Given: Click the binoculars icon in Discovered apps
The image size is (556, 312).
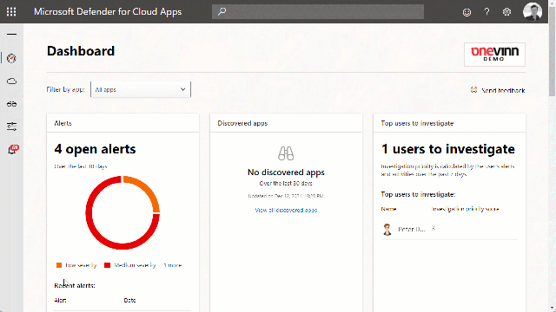Looking at the screenshot, I should coord(286,153).
